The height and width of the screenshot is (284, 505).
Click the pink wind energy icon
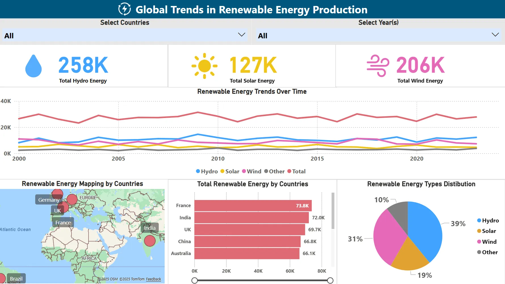[378, 66]
